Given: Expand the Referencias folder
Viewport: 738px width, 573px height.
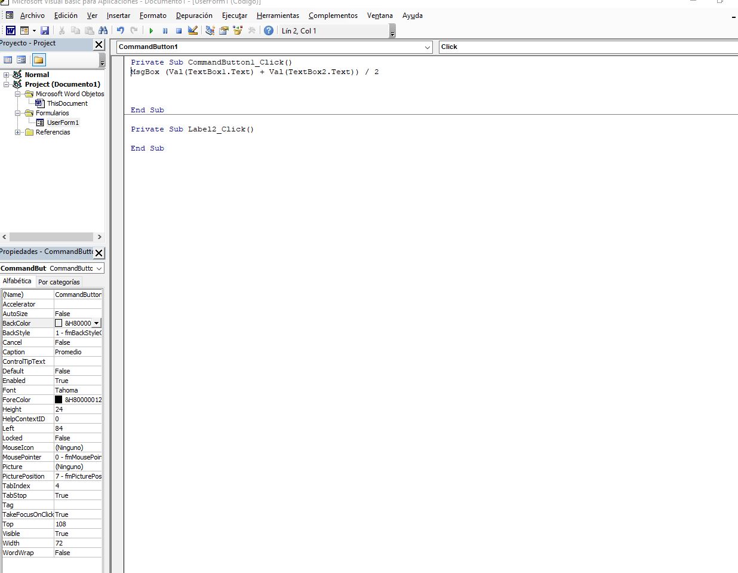Looking at the screenshot, I should click(x=18, y=132).
